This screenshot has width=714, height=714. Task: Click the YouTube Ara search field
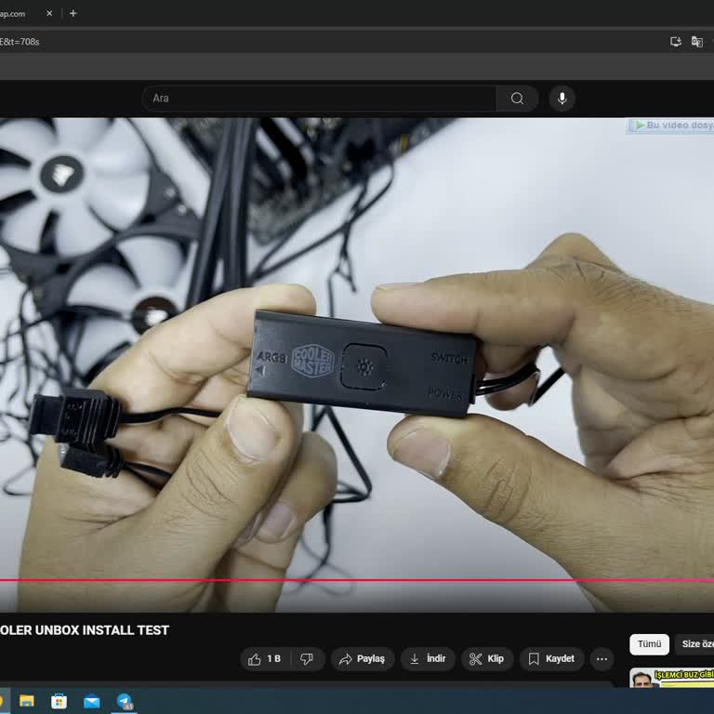coord(319,99)
